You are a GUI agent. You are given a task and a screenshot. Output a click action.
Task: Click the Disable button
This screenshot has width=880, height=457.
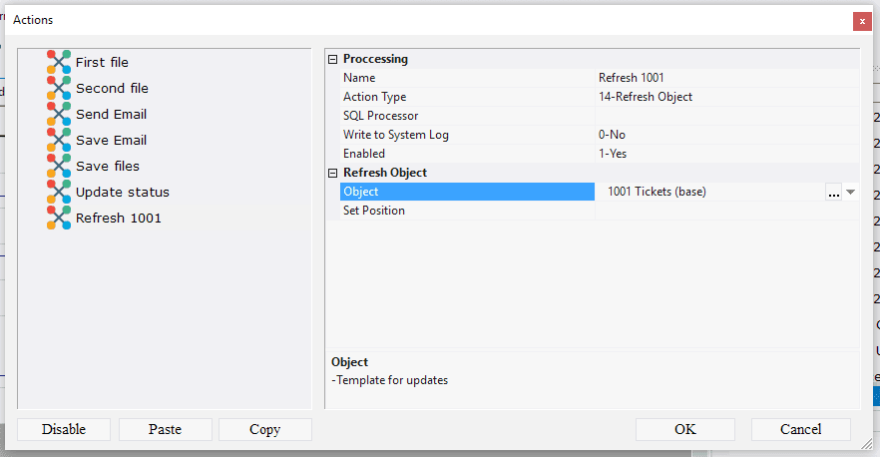click(64, 429)
